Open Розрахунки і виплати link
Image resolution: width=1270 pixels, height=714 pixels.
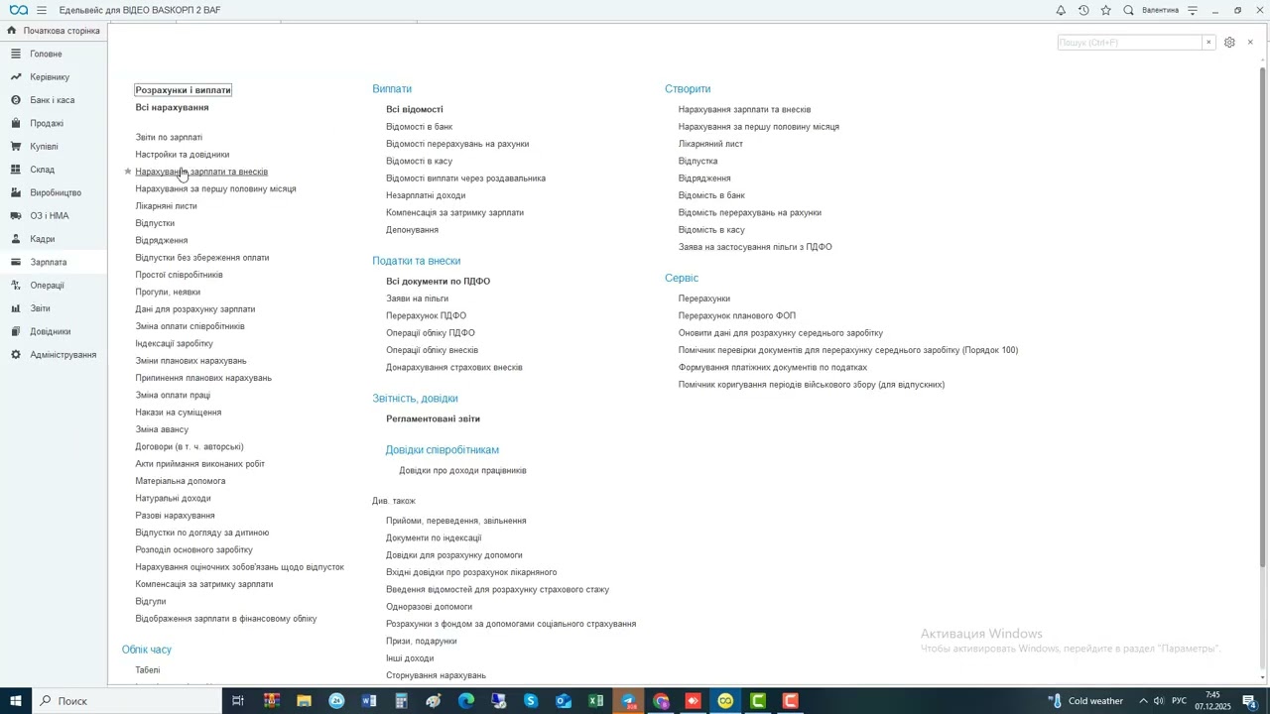tap(184, 90)
